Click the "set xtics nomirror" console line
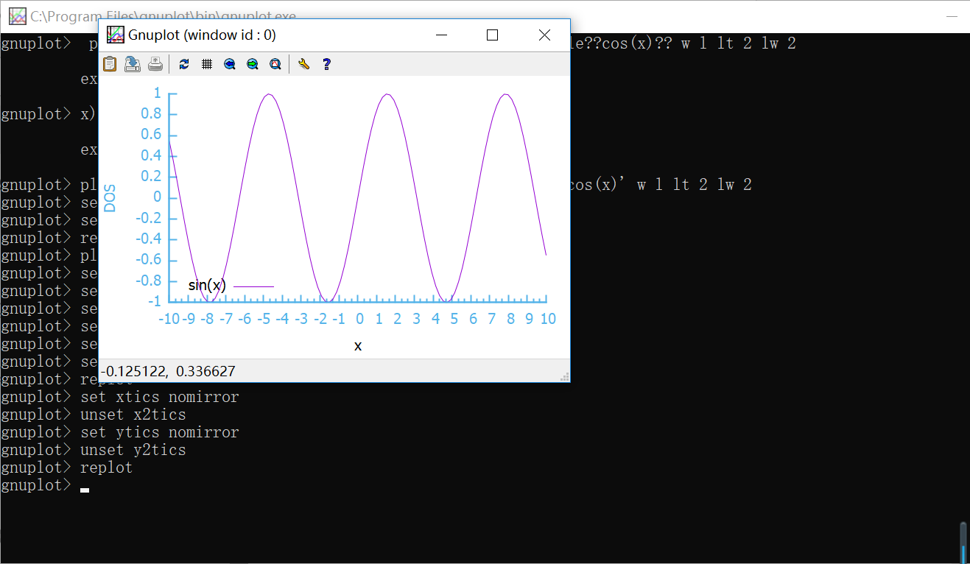The width and height of the screenshot is (970, 564). tap(160, 397)
